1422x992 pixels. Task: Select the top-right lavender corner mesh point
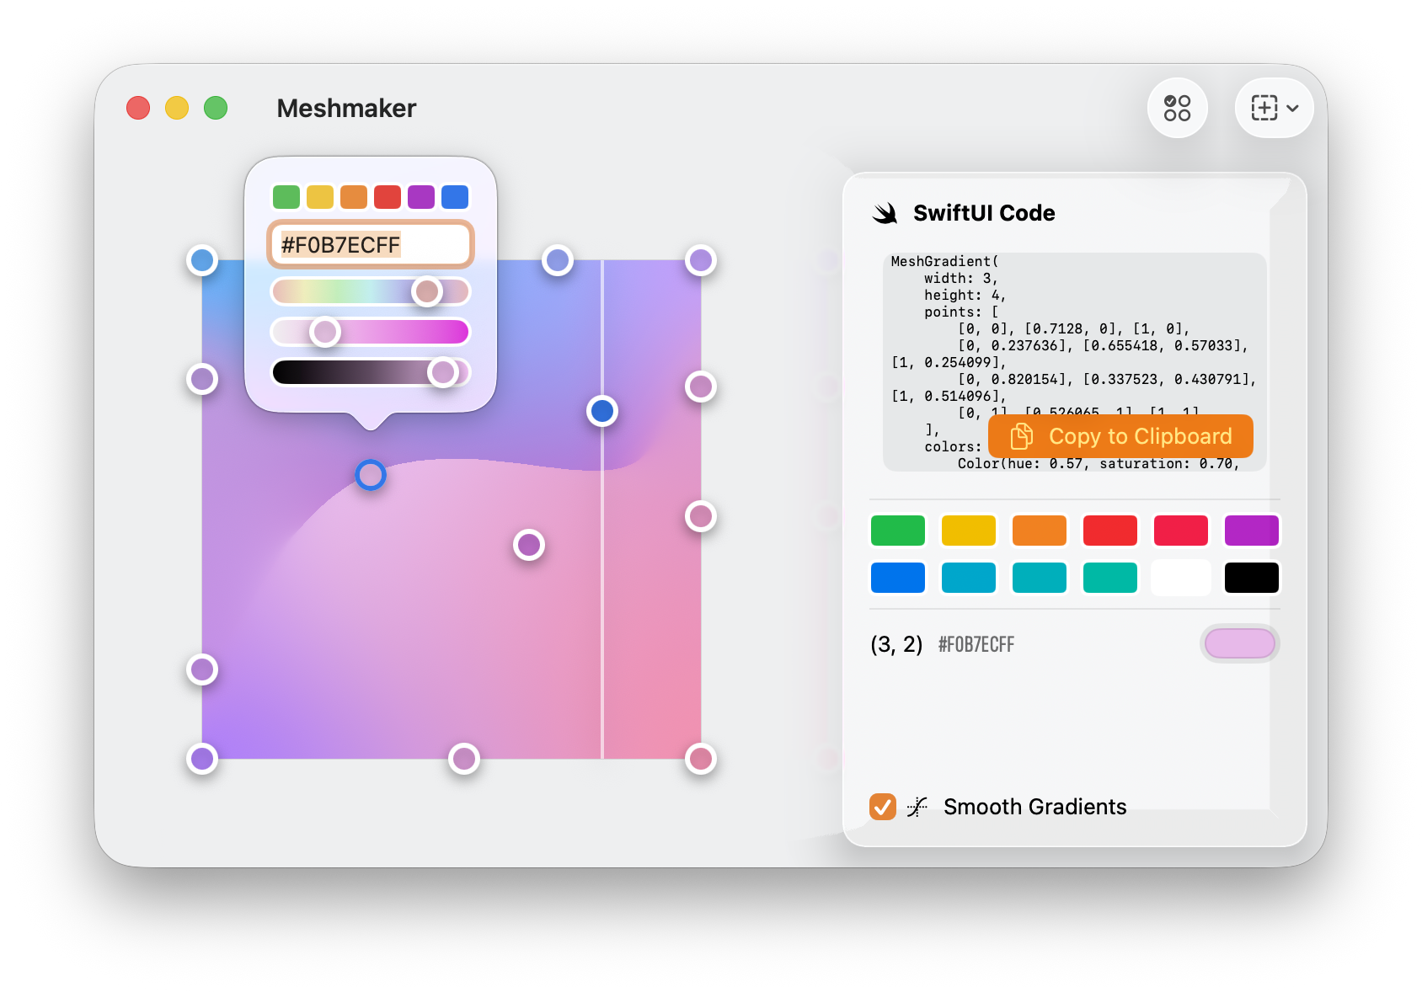(x=701, y=261)
